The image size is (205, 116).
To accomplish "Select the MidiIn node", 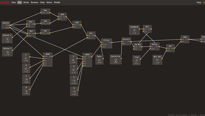I will (6, 23).
